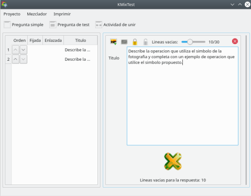This screenshot has width=251, height=196.
Task: Click the vertical scrollbar in question panel
Action: point(246,110)
